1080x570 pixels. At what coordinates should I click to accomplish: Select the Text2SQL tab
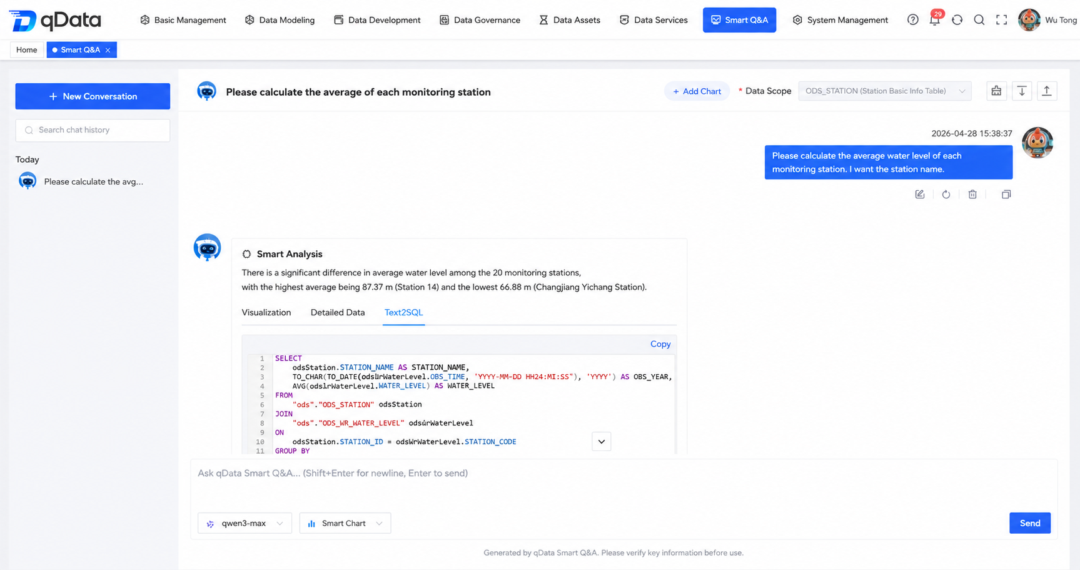(x=403, y=313)
